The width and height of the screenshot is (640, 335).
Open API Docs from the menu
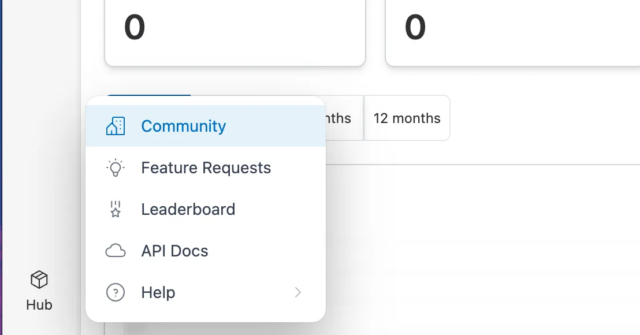(x=174, y=251)
